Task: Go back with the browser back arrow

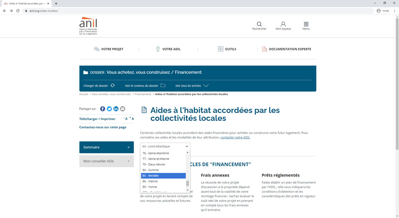Action: (x=4, y=11)
